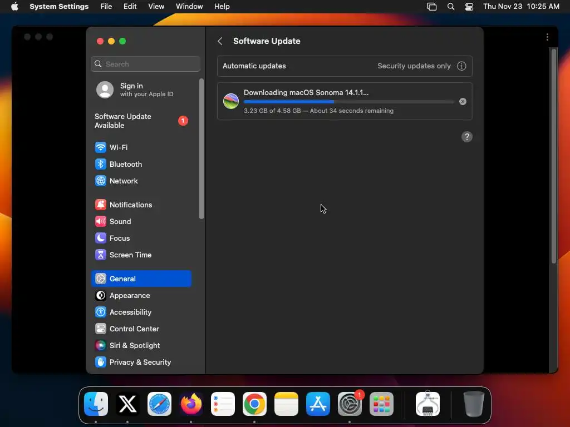The image size is (570, 427).
Task: Open the View menu
Action: (x=156, y=7)
